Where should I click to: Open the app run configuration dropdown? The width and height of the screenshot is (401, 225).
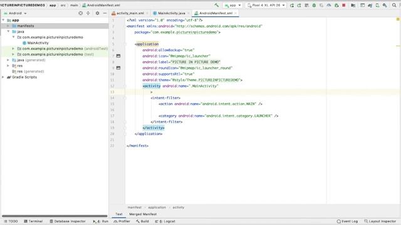[x=232, y=5]
